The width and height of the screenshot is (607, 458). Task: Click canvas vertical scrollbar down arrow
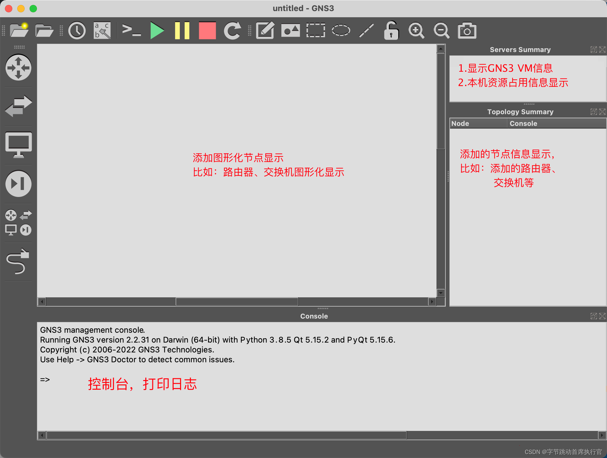[x=441, y=293]
